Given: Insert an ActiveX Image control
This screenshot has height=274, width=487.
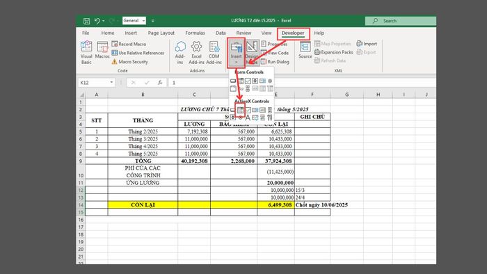Looking at the screenshot, I should [255, 118].
